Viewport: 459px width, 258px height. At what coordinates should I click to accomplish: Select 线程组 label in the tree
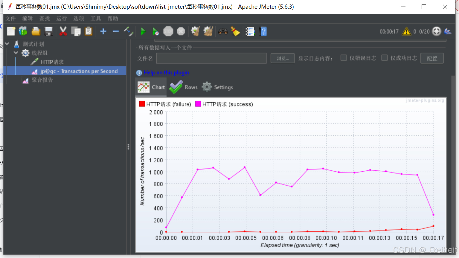(39, 53)
